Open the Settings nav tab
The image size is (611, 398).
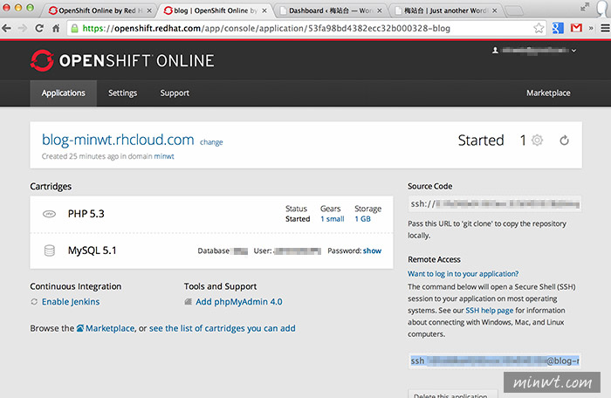(123, 93)
